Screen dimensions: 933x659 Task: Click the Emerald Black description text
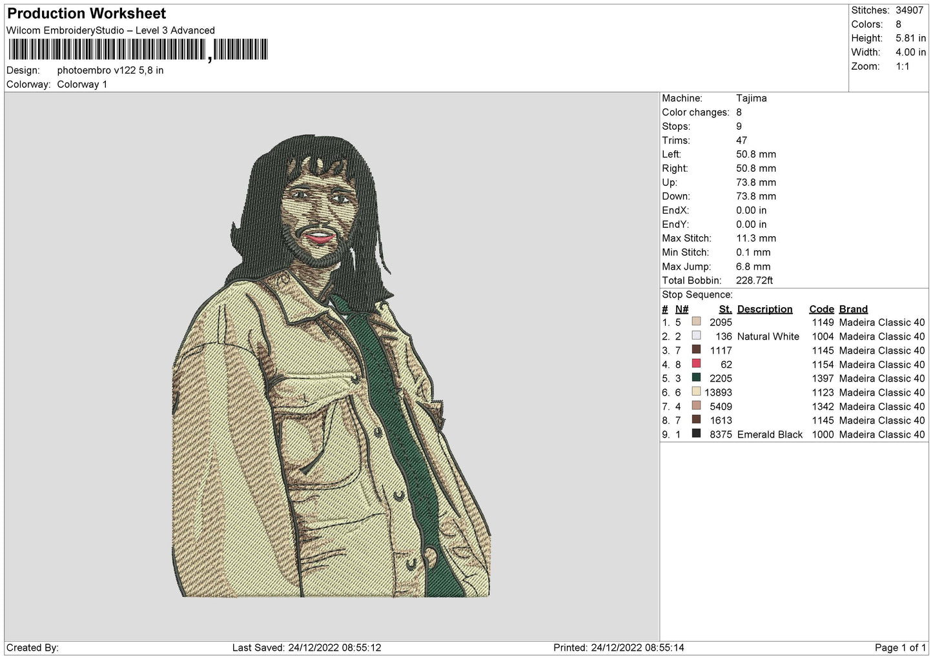pos(770,435)
